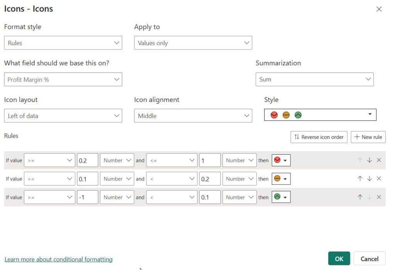Delete the second rule with X
Screen dimensions: 395x270
[x=379, y=178]
